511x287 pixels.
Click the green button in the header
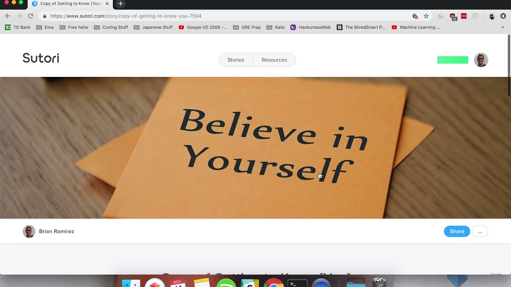(452, 60)
